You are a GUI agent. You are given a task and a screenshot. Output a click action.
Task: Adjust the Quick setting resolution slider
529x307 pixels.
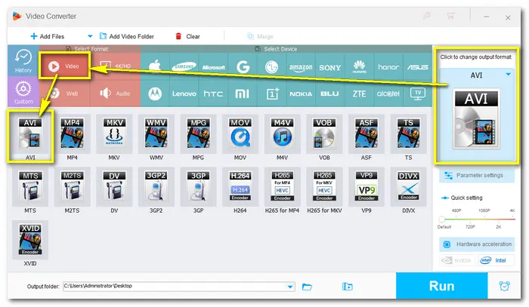pyautogui.click(x=441, y=220)
